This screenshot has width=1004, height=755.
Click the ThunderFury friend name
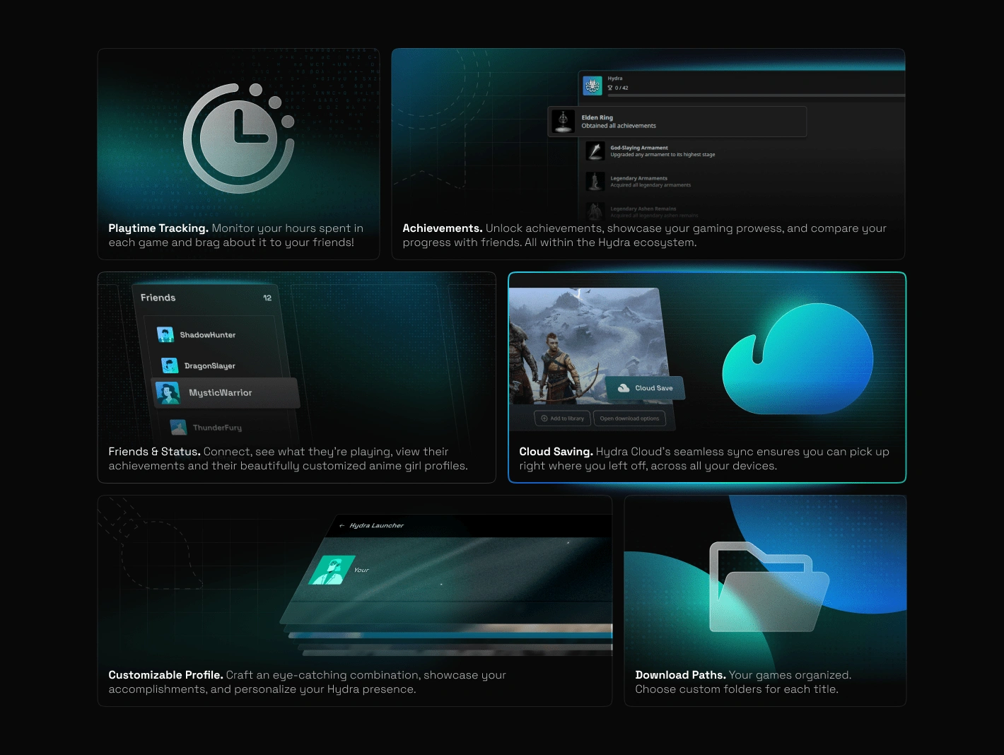click(218, 428)
